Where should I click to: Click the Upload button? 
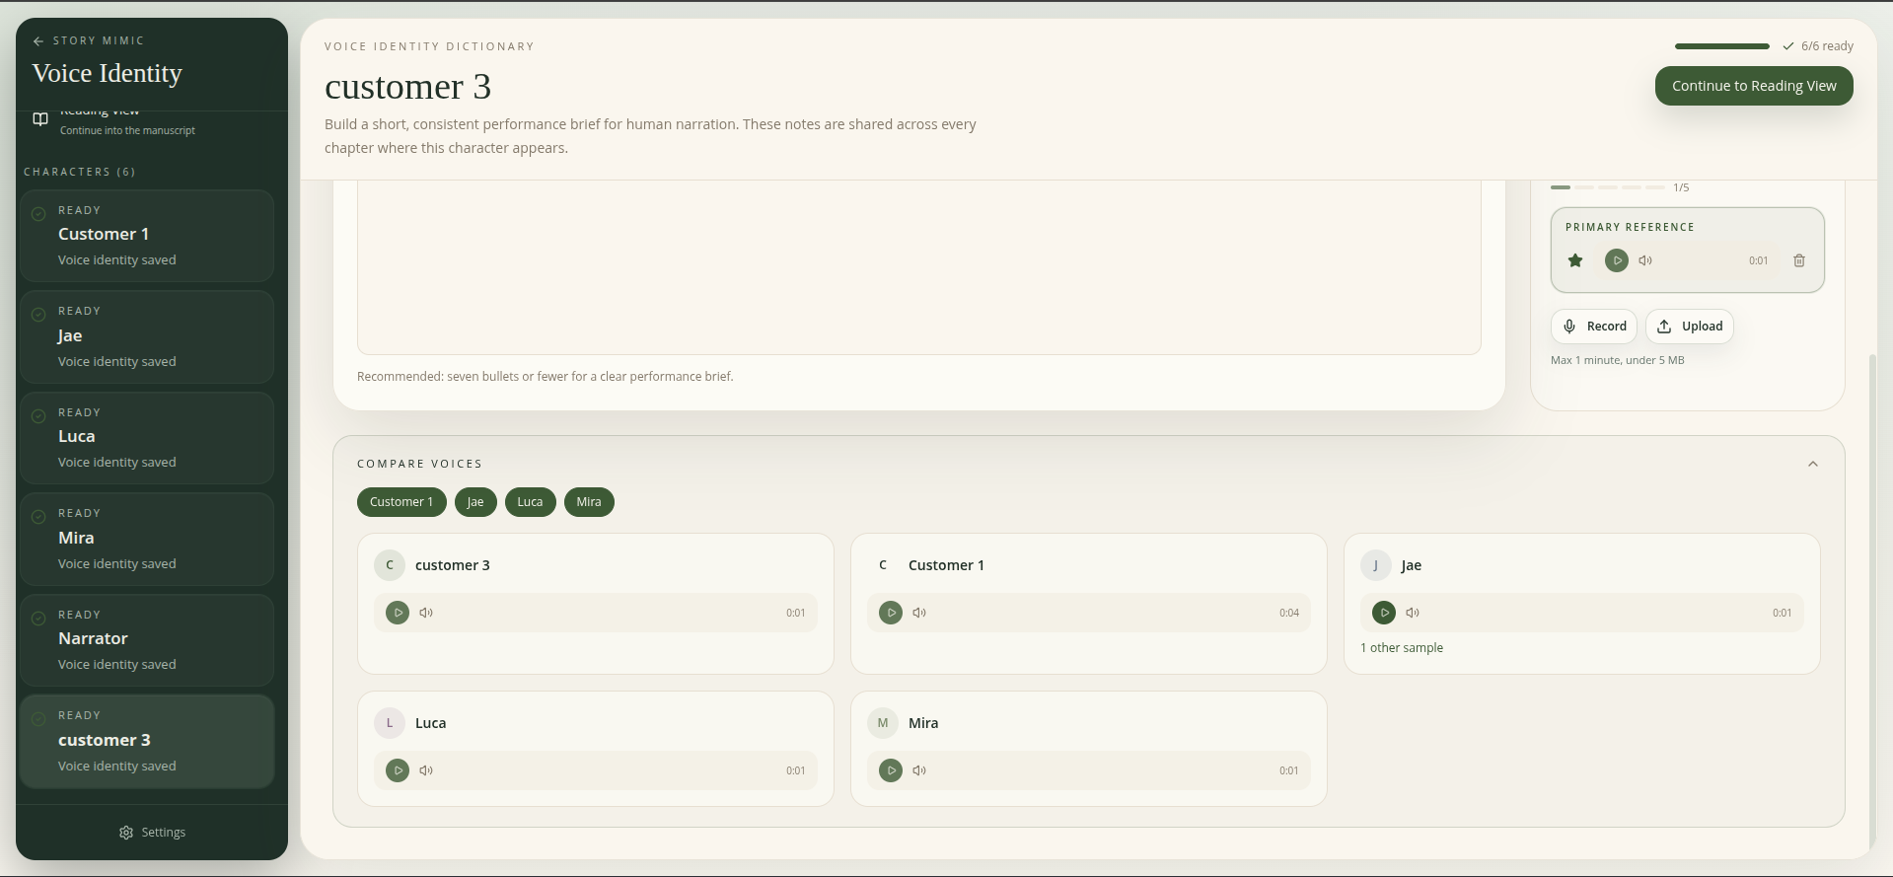pos(1689,327)
